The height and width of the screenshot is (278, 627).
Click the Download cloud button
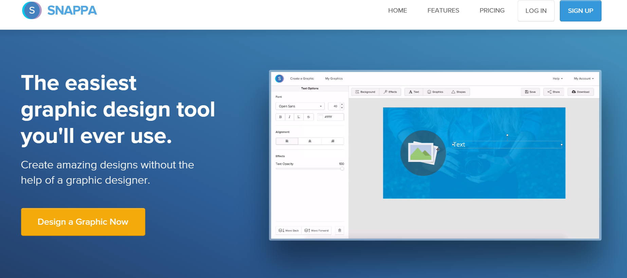580,92
